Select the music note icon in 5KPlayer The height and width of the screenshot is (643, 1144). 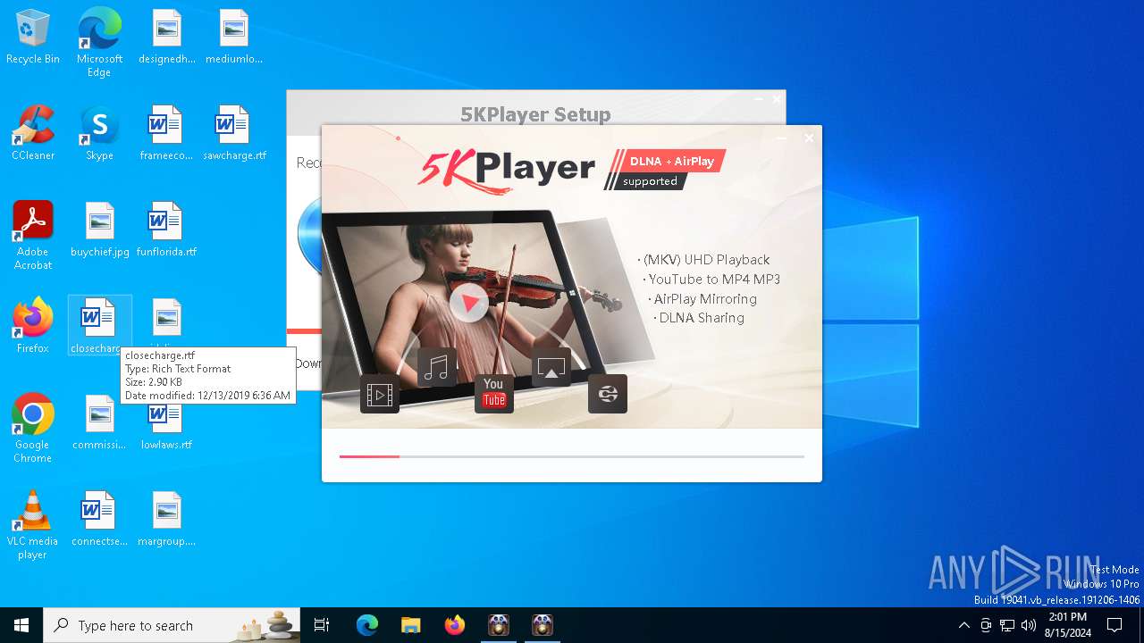437,366
